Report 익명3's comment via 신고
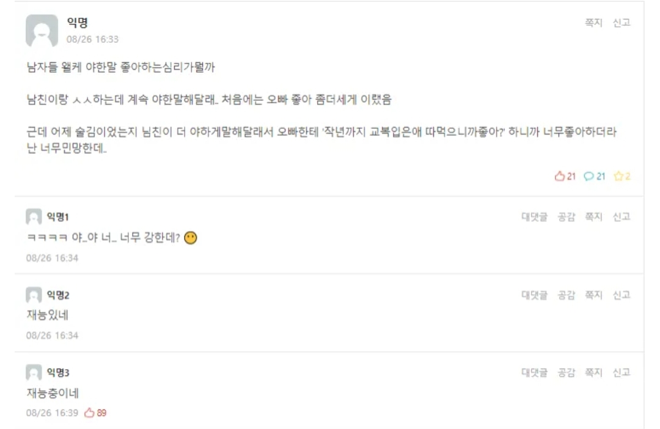This screenshot has height=429, width=660. tap(621, 373)
